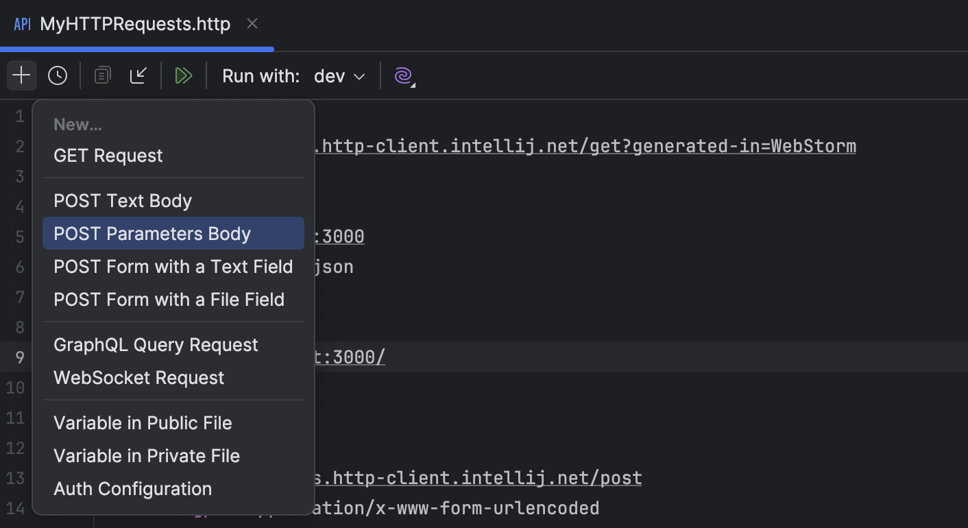Click the convert from cURL icon
Image resolution: width=968 pixels, height=528 pixels.
coord(139,75)
